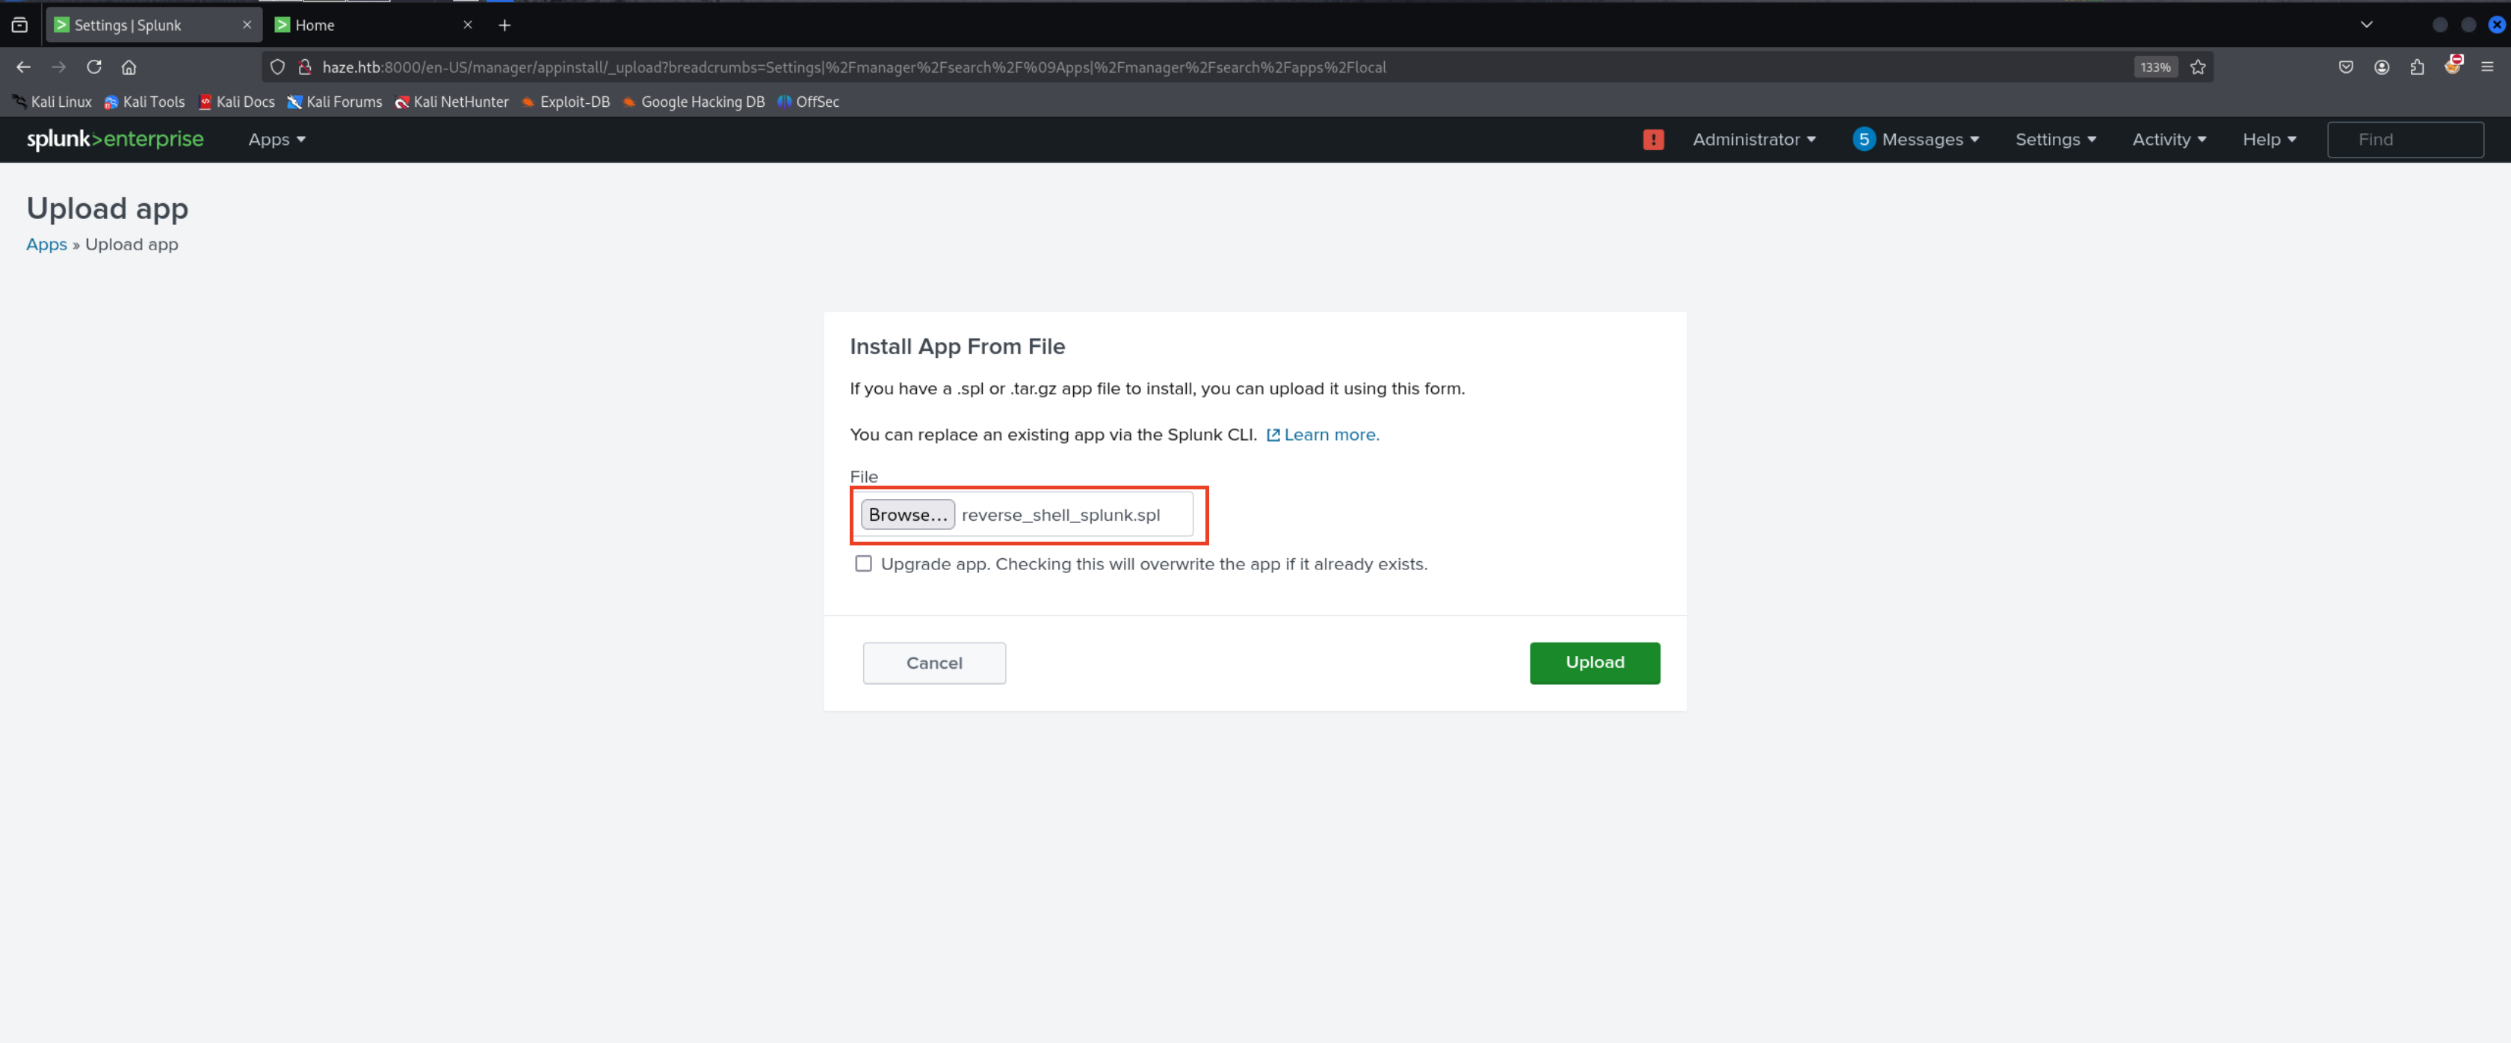Open the Kali Tools bookmark
This screenshot has width=2511, height=1043.
point(144,102)
